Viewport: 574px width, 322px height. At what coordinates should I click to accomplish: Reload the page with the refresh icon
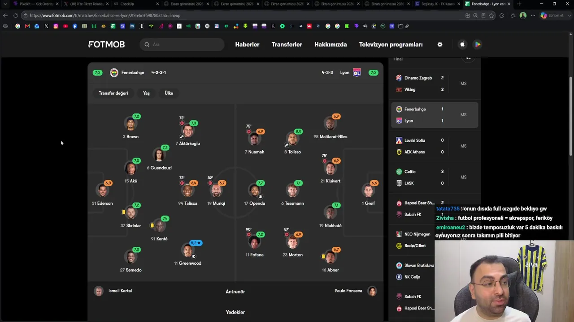pos(15,15)
